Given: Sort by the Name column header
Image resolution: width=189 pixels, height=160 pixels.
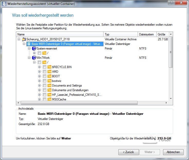Looking at the screenshot, I should (60, 34).
